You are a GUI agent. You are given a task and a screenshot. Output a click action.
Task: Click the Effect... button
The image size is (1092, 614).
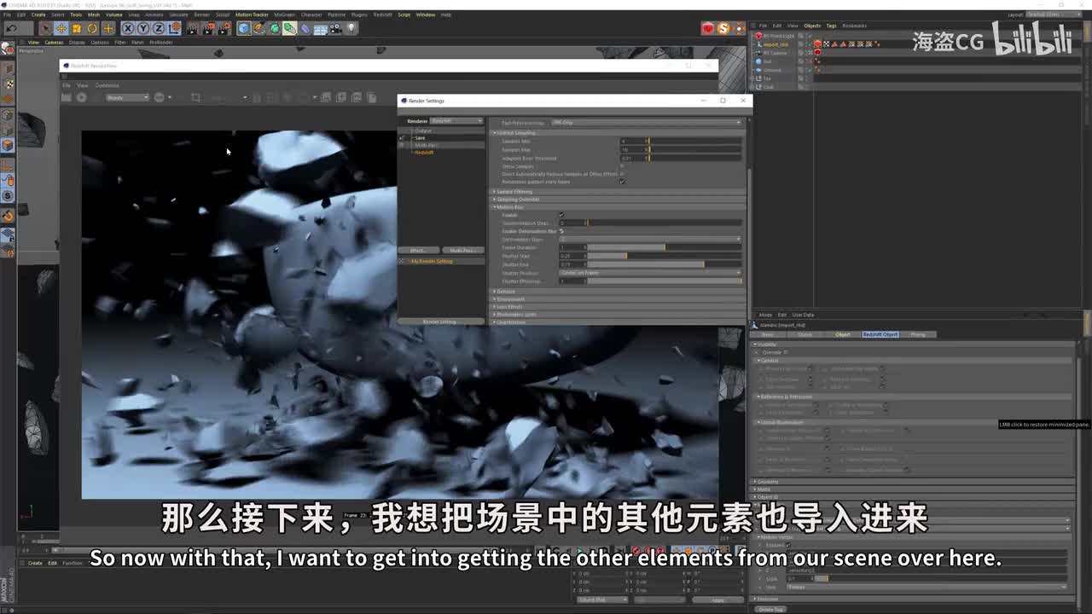pyautogui.click(x=419, y=251)
